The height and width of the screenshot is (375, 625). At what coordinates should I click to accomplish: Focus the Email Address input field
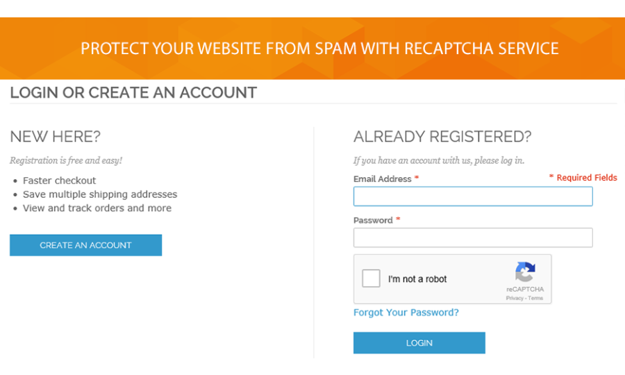(473, 197)
